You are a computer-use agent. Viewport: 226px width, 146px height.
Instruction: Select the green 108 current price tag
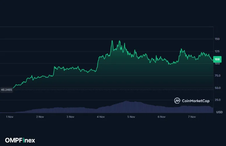point(217,60)
